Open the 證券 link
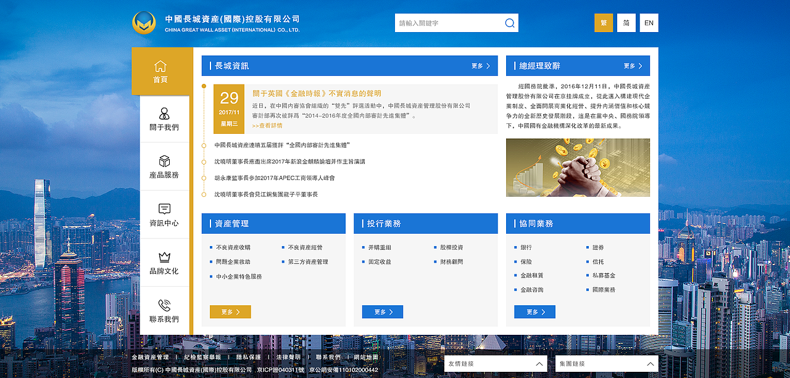 point(598,247)
